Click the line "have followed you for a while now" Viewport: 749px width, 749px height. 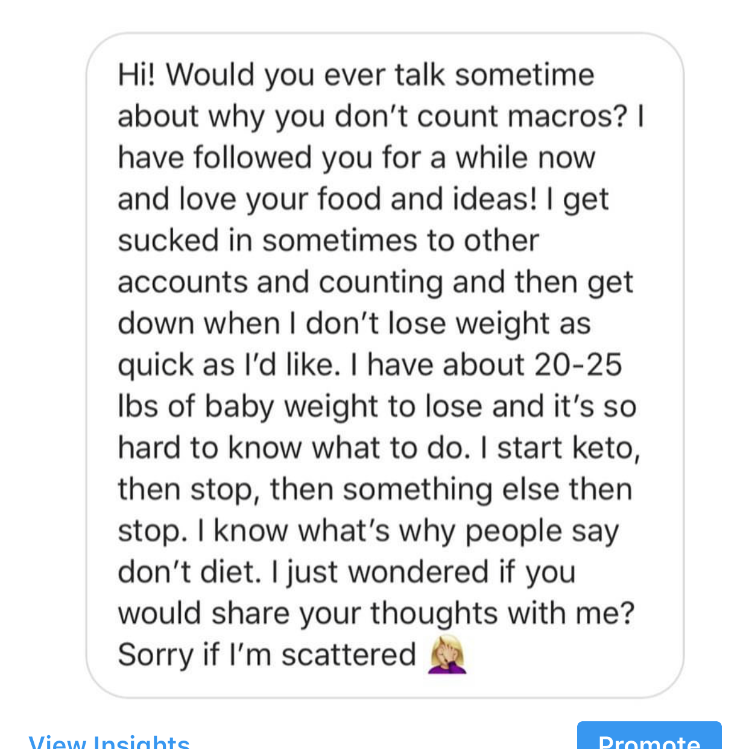click(x=356, y=158)
